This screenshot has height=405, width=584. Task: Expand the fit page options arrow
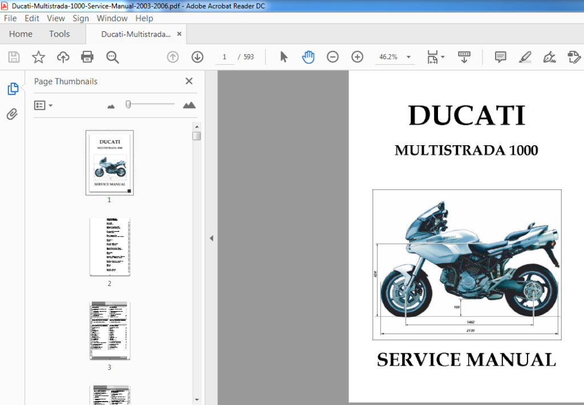[x=443, y=57]
